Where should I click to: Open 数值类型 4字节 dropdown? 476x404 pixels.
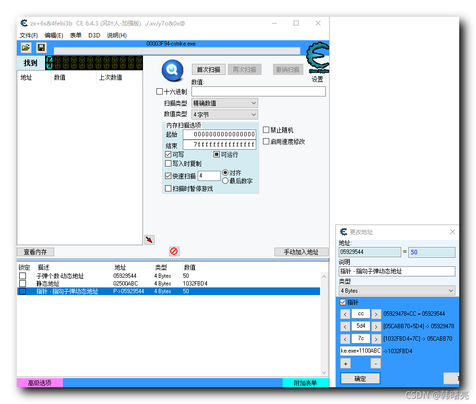point(225,114)
